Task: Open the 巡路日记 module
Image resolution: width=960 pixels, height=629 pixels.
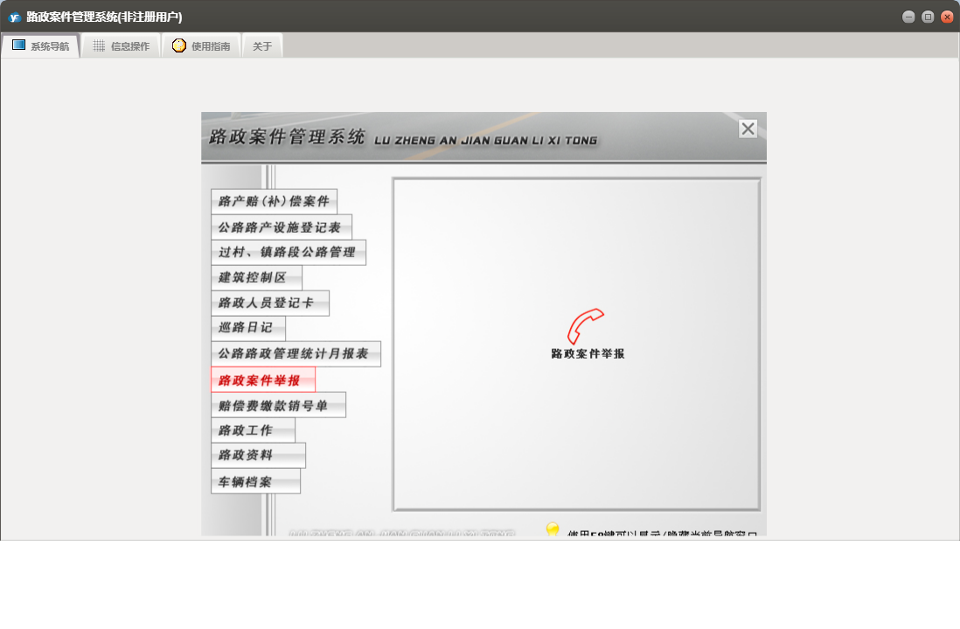Action: pyautogui.click(x=248, y=328)
